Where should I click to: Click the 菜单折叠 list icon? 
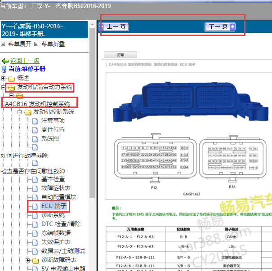[36, 44]
